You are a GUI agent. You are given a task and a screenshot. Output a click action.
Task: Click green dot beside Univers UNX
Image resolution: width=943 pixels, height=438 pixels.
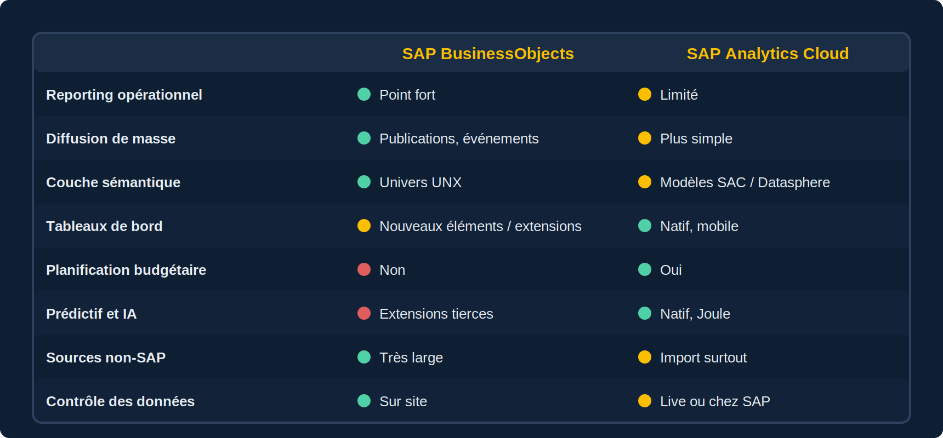click(364, 182)
